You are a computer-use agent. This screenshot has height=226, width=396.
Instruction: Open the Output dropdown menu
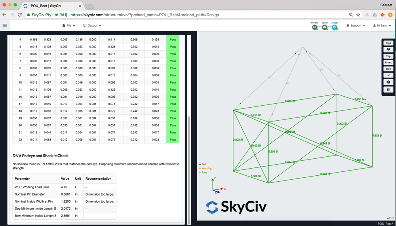point(92,25)
